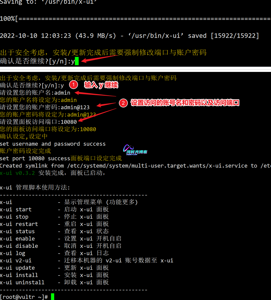
Task: Click the entered account name admin
Action: (62, 93)
